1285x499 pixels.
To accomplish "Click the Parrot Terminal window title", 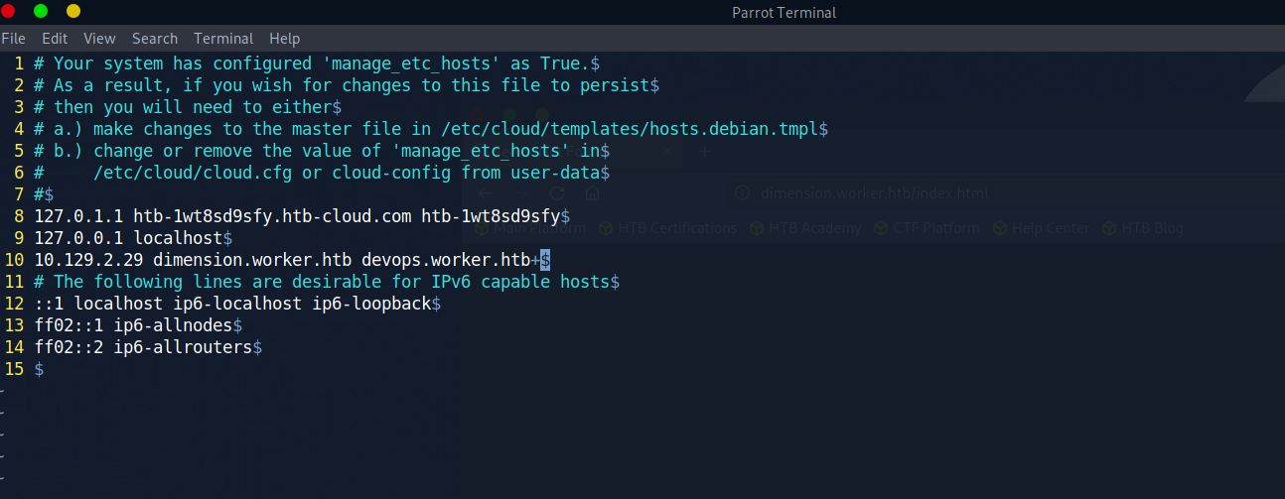I will pos(784,13).
